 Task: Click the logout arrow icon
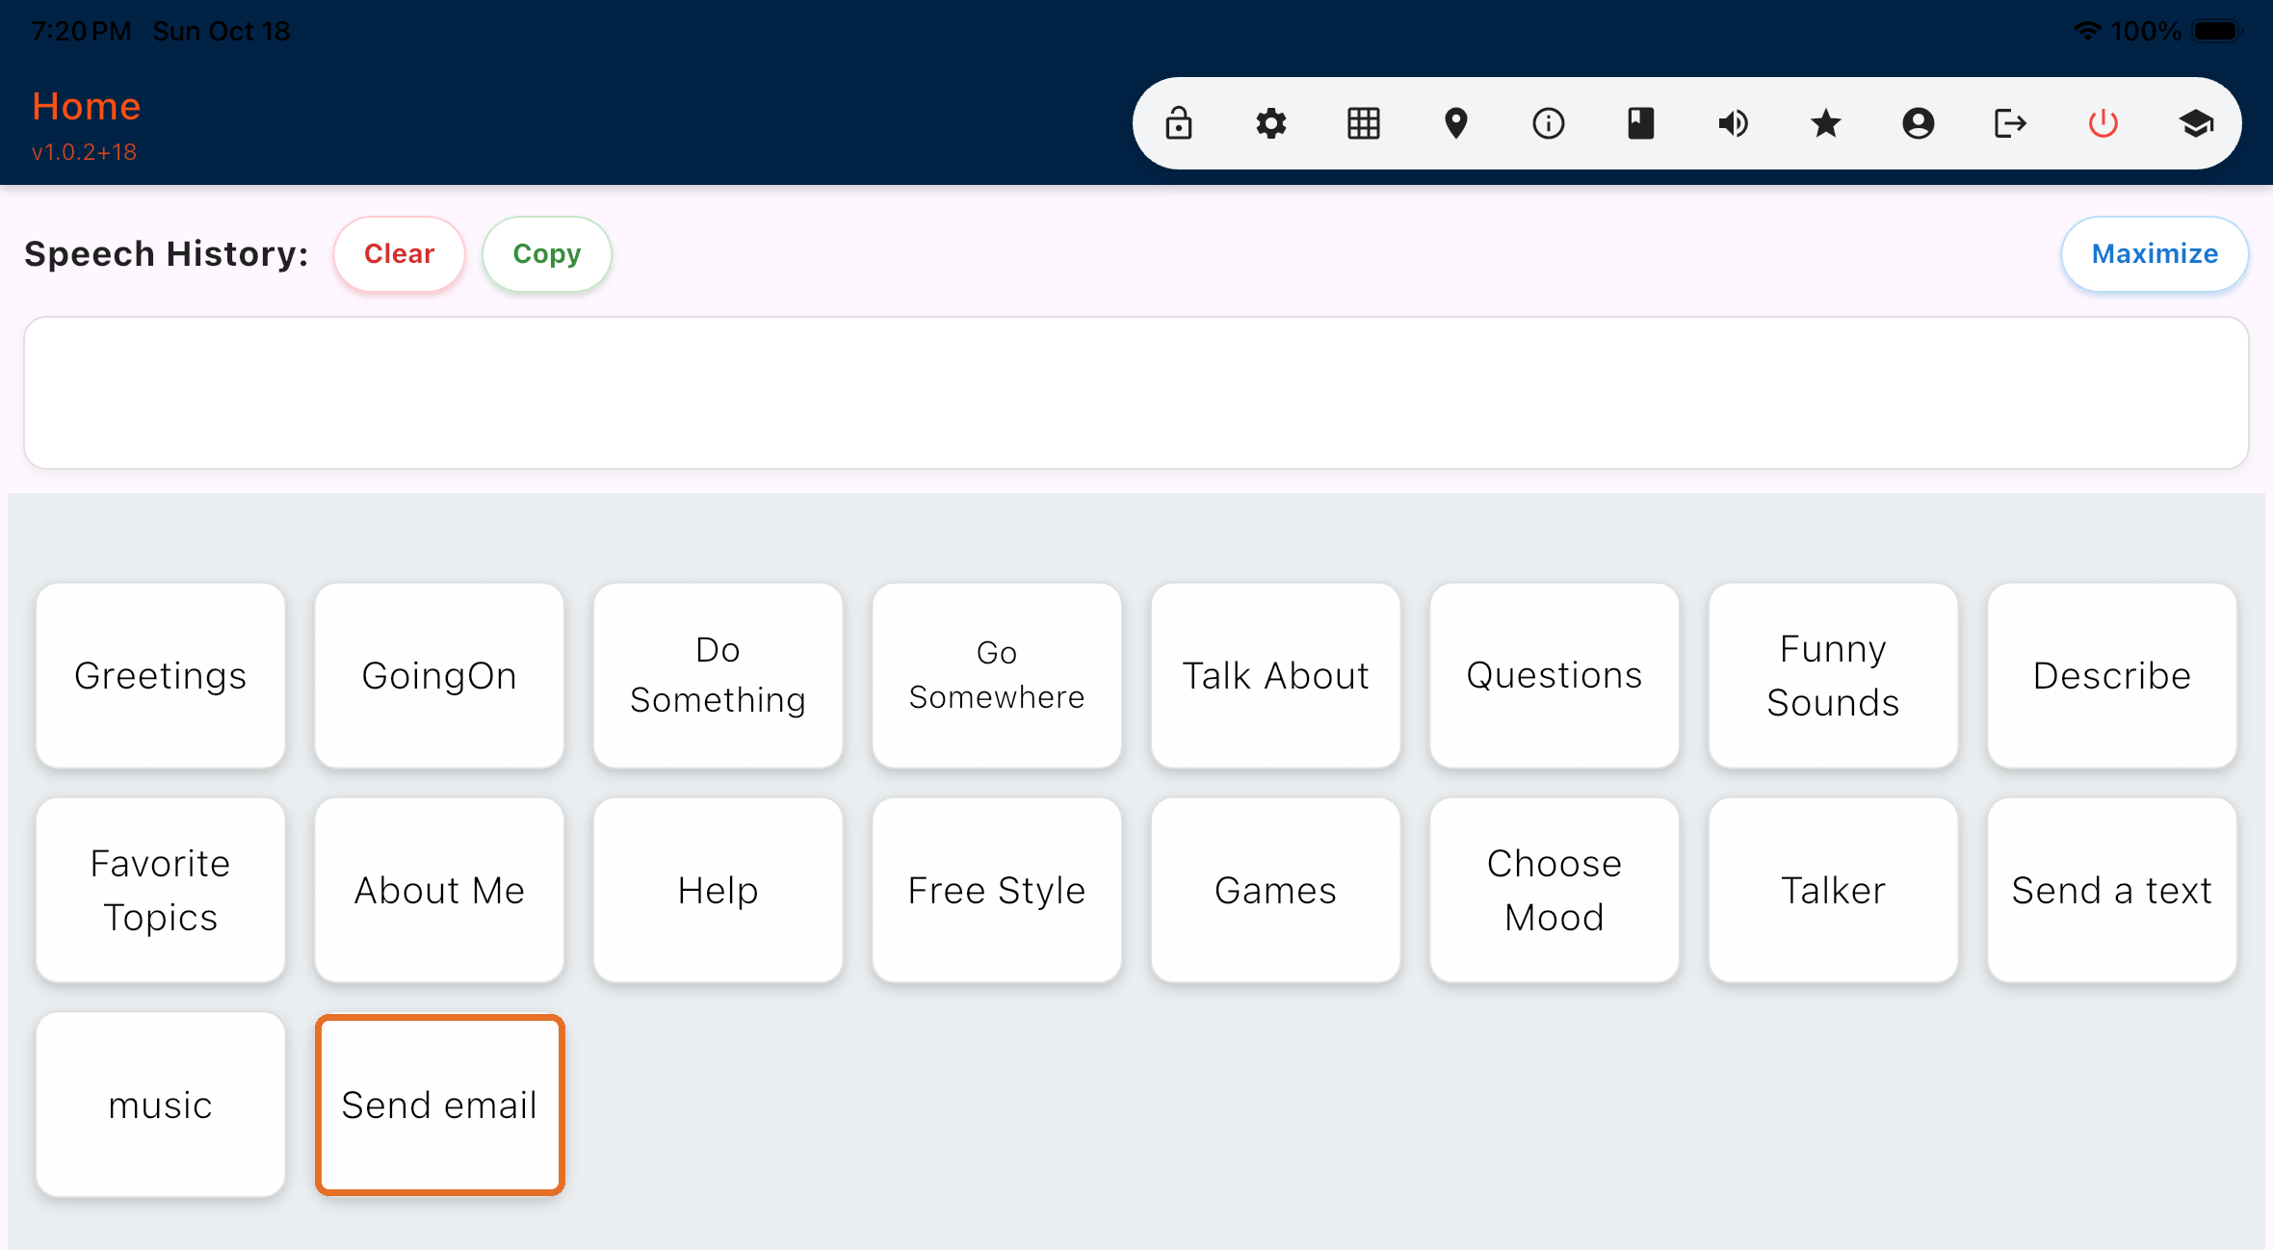(x=2011, y=123)
